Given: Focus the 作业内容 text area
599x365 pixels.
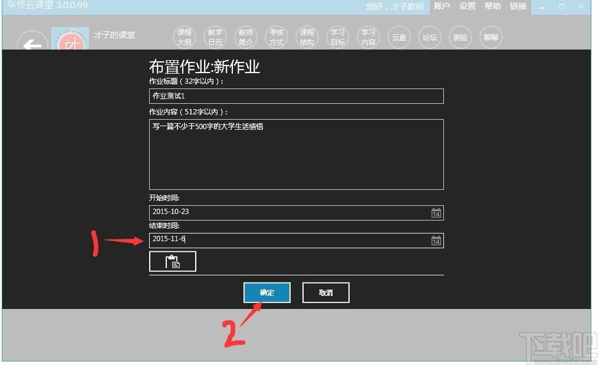Looking at the screenshot, I should point(297,154).
